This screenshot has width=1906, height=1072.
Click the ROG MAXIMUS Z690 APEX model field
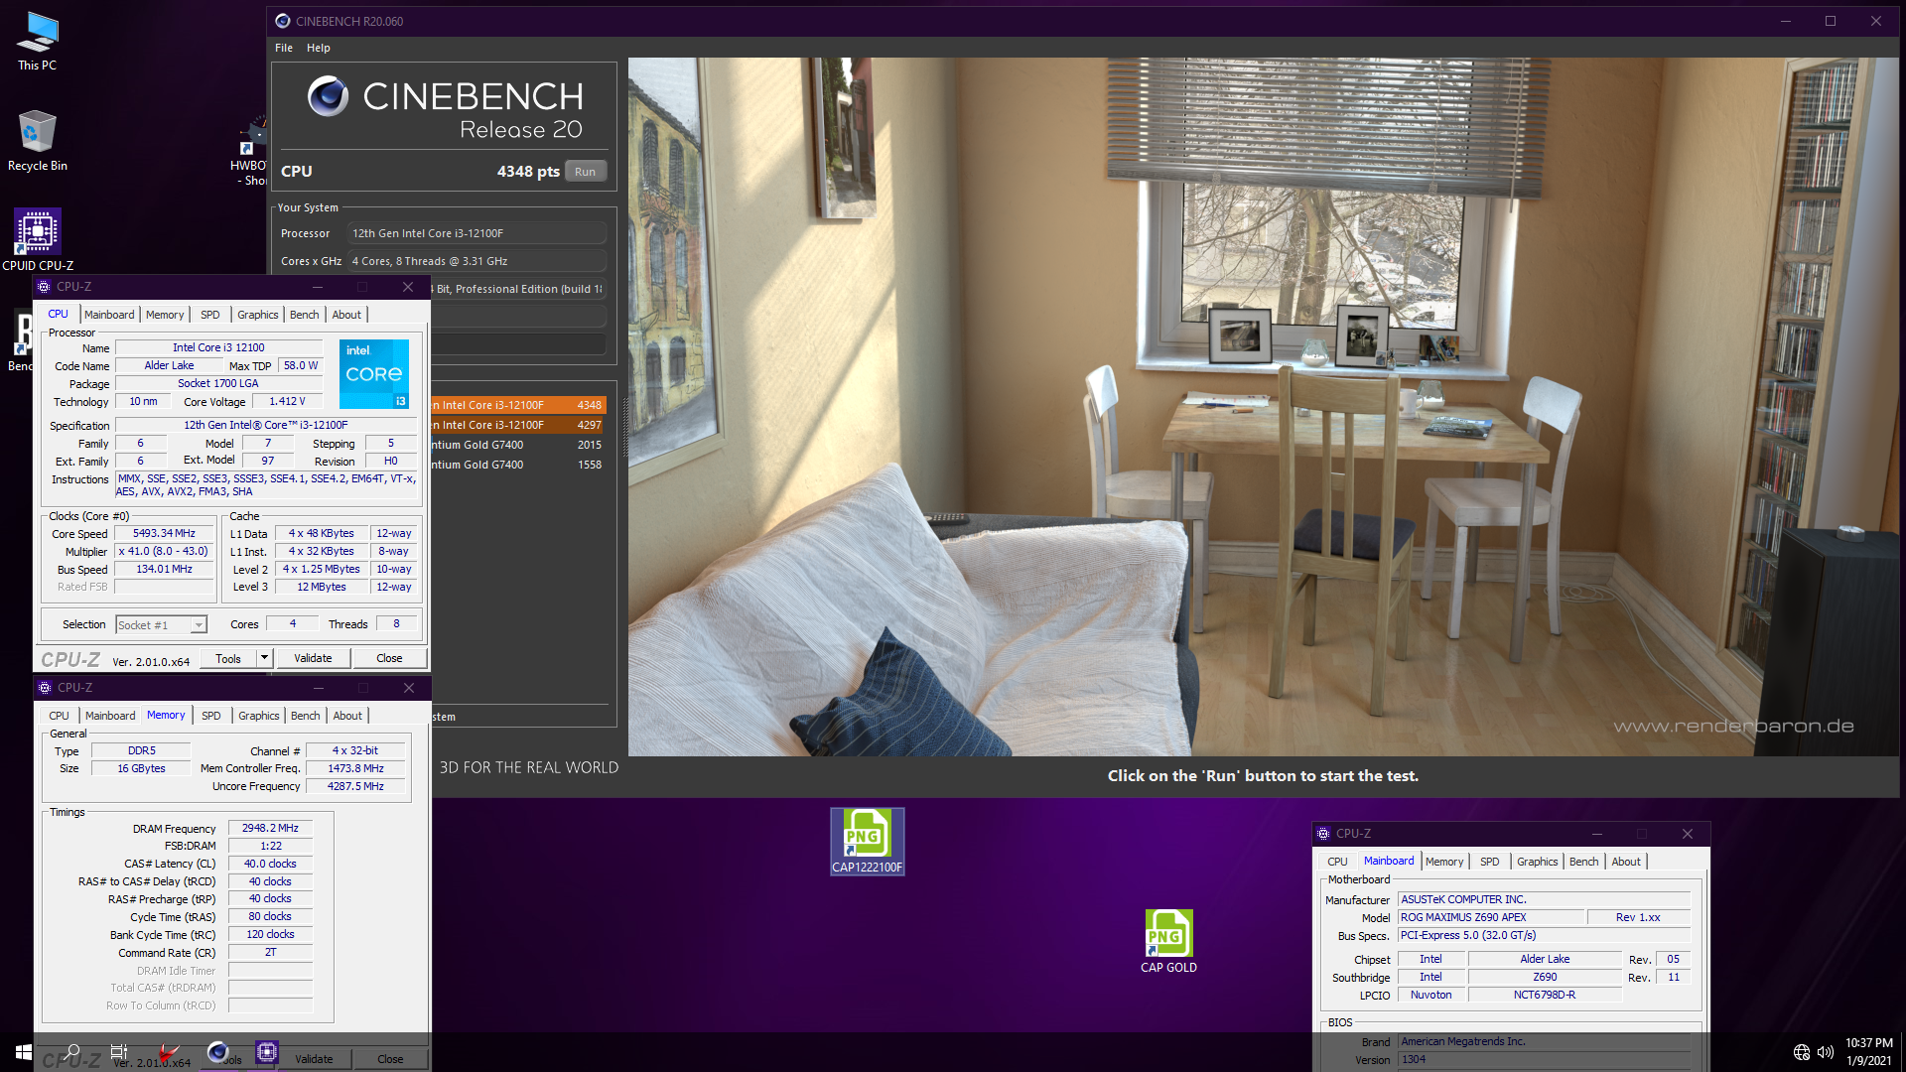tap(1491, 917)
